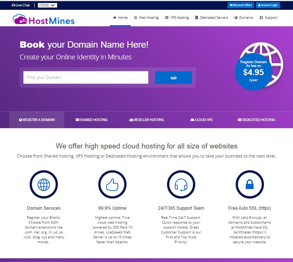Click the HostMines logo
Viewport: 293px width, 262px height.
tap(44, 19)
